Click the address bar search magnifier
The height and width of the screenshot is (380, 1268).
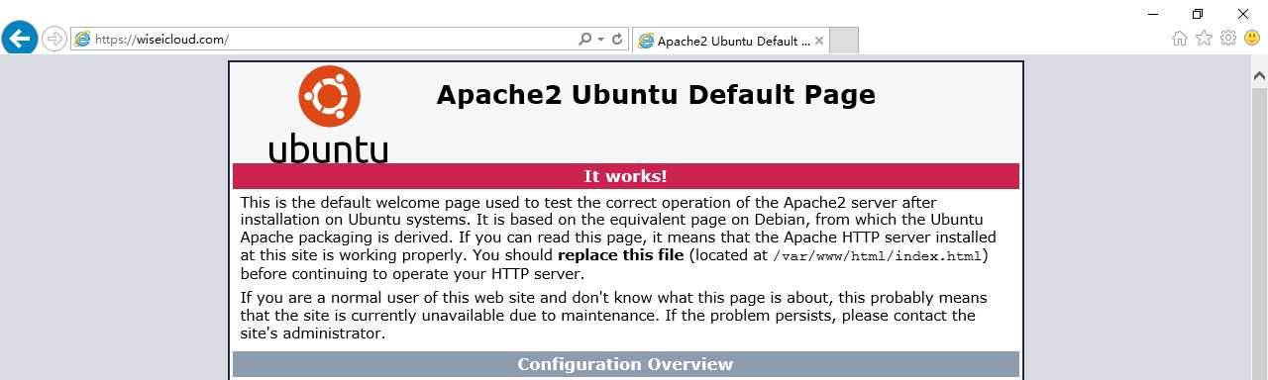tap(584, 40)
